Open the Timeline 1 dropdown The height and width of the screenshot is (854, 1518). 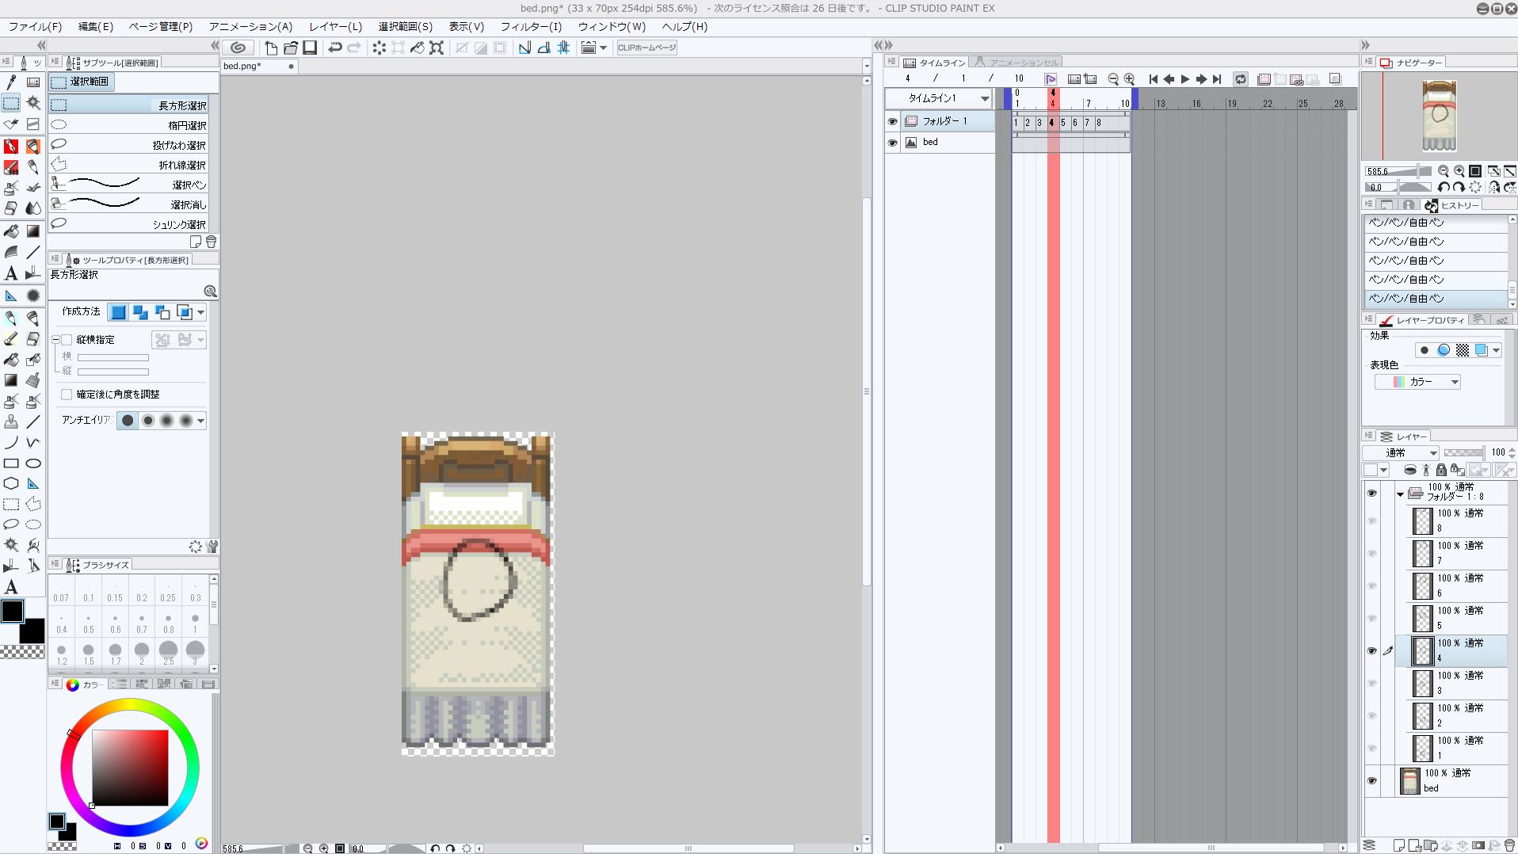point(984,98)
